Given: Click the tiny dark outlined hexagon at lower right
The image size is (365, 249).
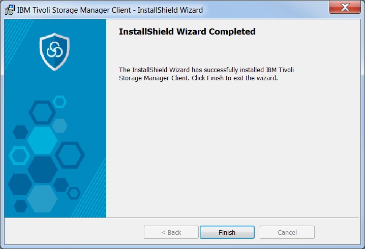Looking at the screenshot, I should 74,193.
